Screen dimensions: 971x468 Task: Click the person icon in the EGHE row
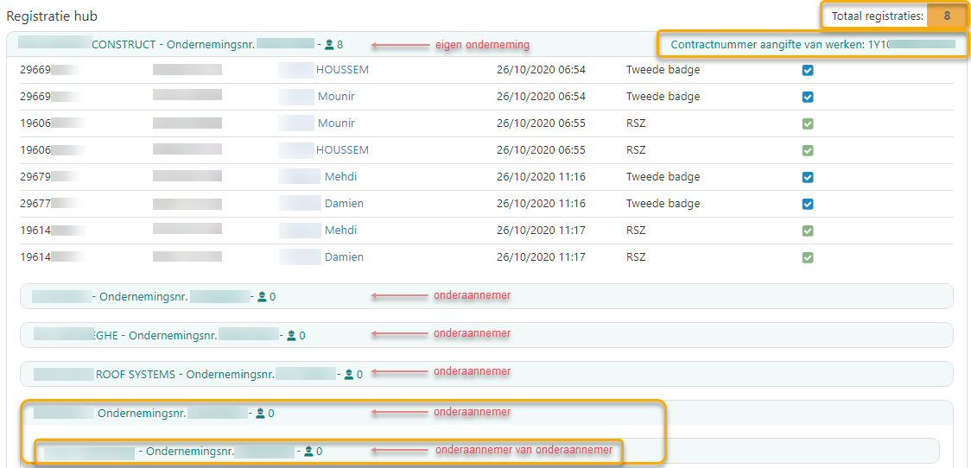point(291,335)
